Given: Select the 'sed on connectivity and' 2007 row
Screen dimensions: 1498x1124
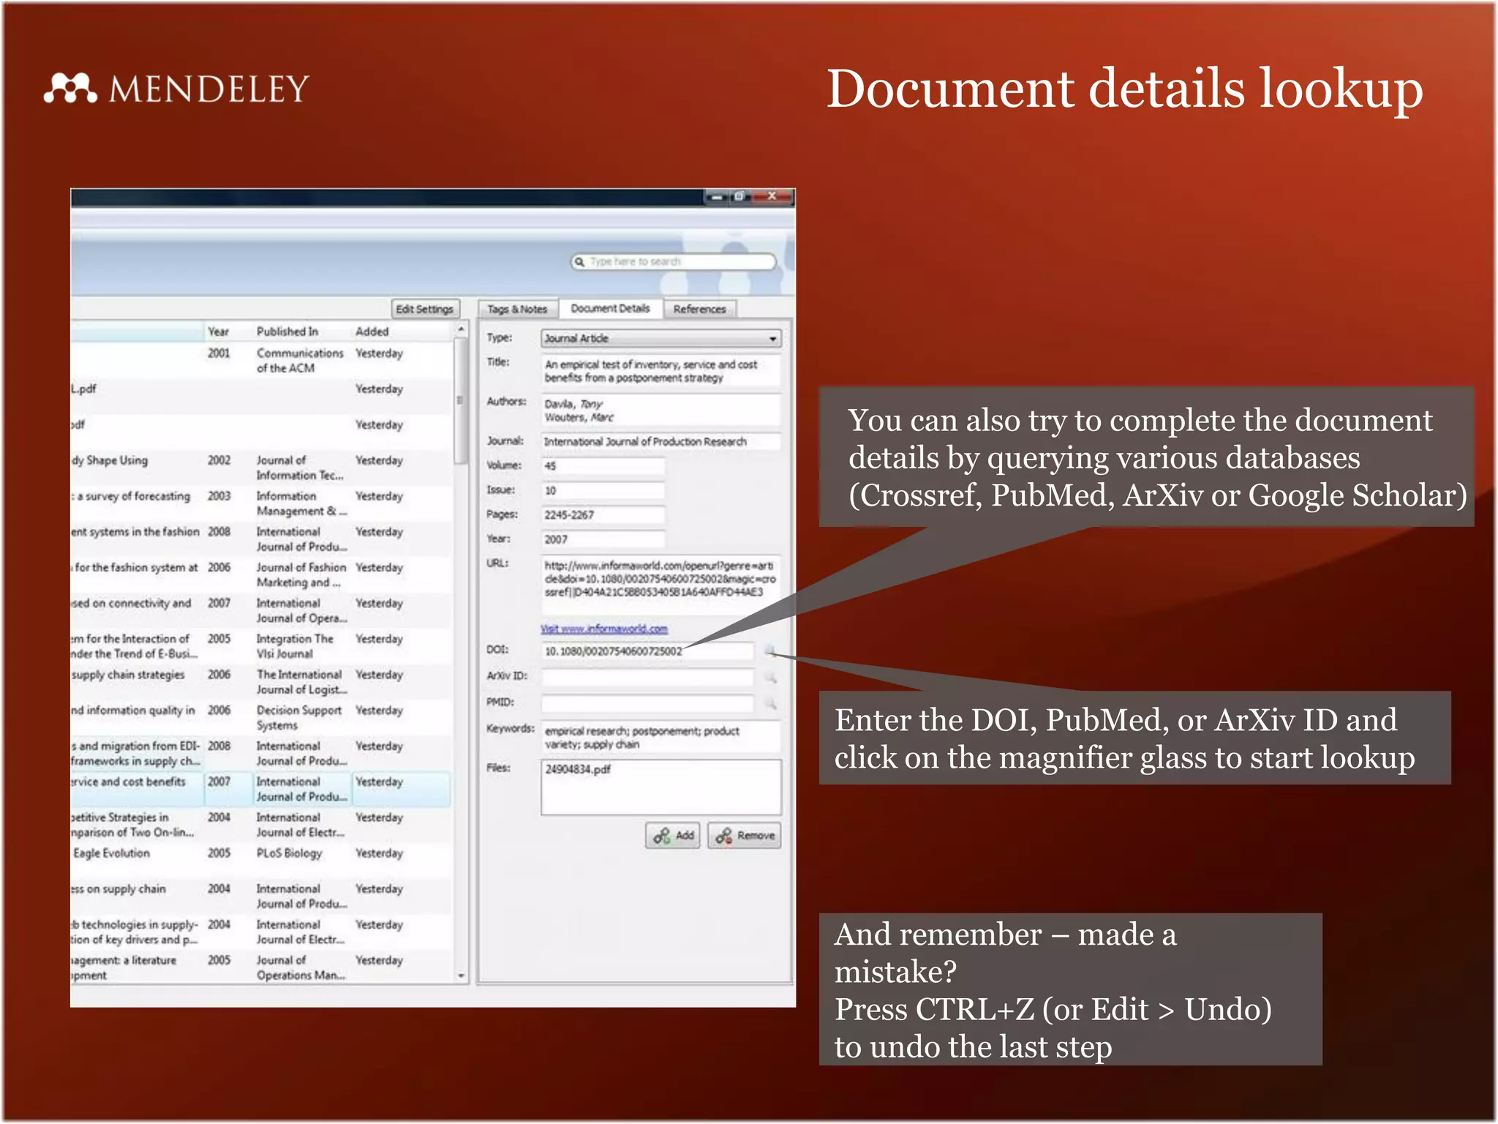Looking at the screenshot, I should pos(262,610).
